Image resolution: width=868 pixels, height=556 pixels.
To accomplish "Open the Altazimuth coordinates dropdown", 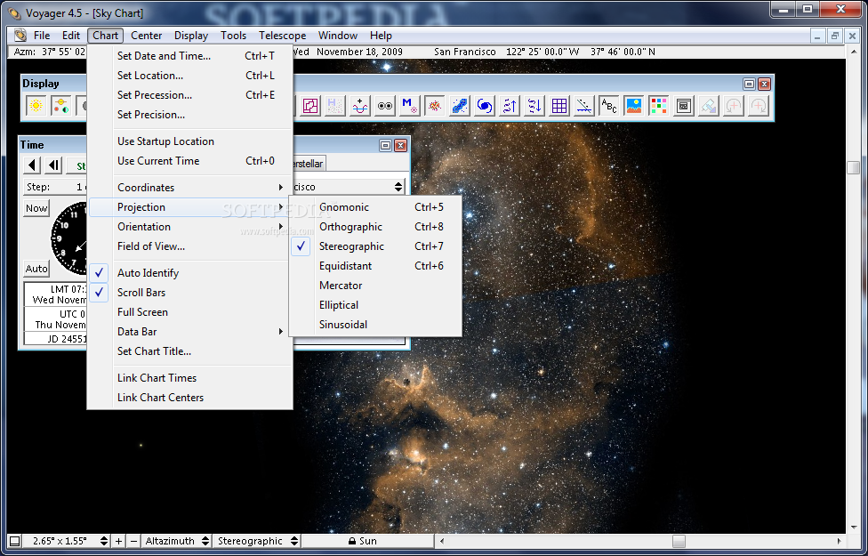I will pos(178,541).
